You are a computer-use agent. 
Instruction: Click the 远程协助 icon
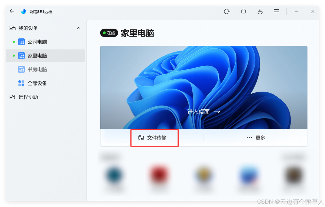(12, 97)
